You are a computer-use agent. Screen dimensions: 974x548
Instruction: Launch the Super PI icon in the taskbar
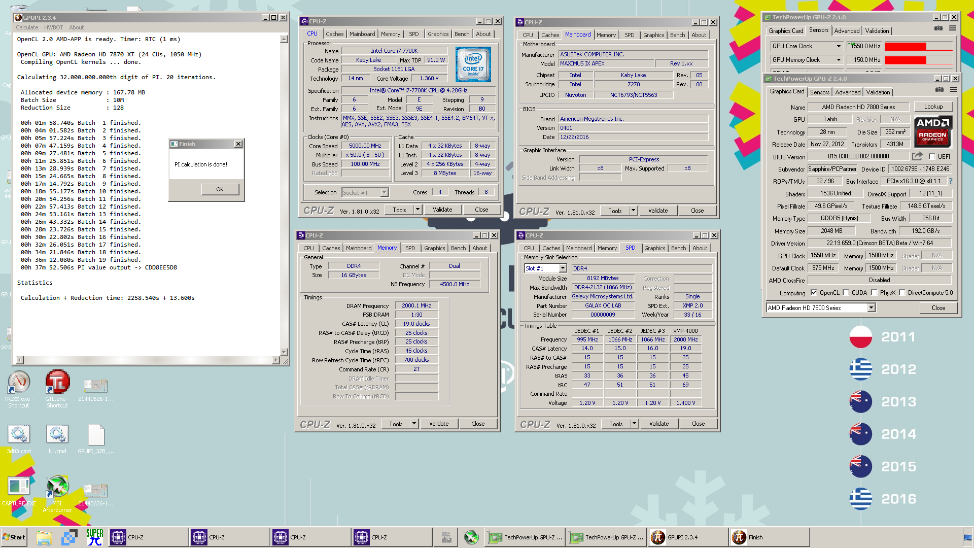[x=94, y=537]
